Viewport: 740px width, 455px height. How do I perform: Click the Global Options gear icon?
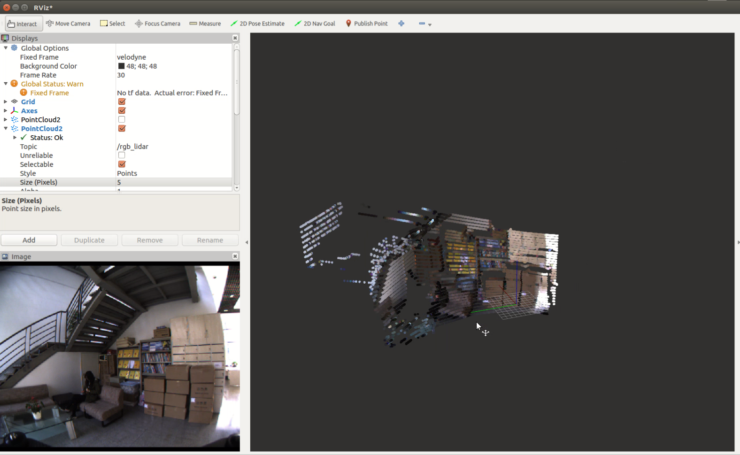click(x=14, y=48)
